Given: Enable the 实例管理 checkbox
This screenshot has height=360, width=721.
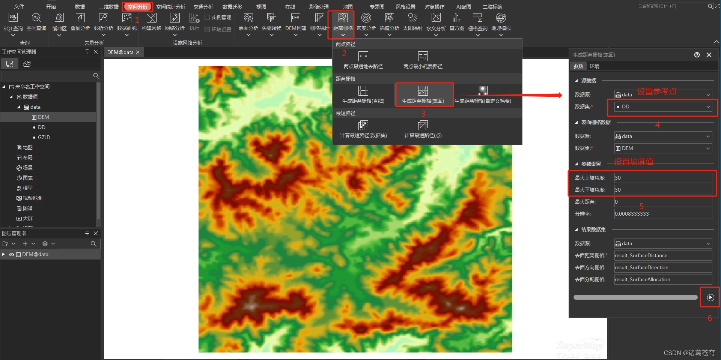Looking at the screenshot, I should (x=207, y=17).
